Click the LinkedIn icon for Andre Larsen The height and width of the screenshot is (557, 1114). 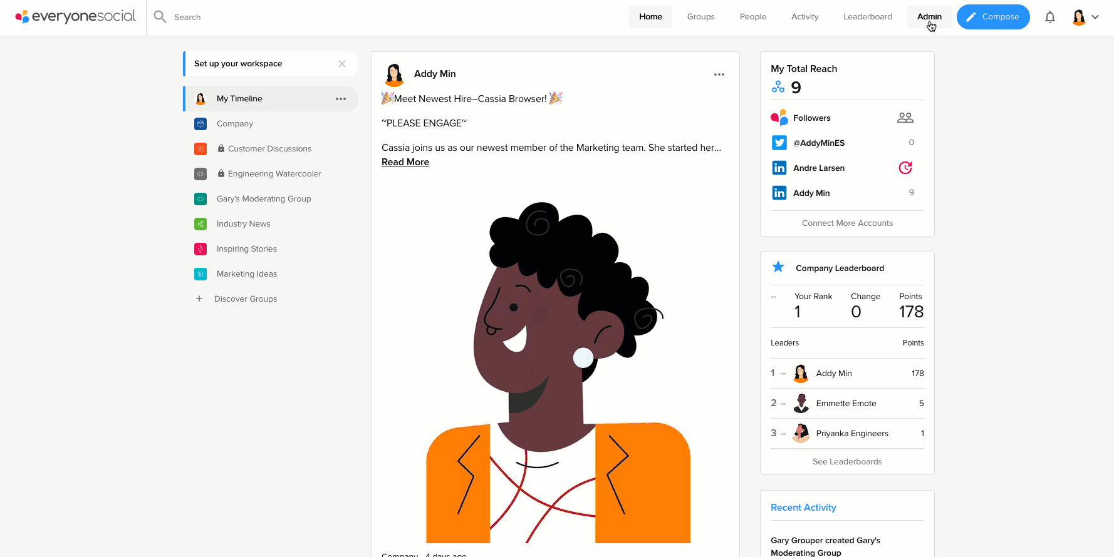pyautogui.click(x=779, y=168)
